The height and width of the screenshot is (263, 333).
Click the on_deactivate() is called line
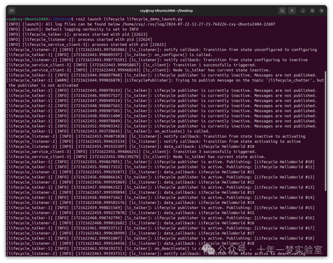[110, 248]
